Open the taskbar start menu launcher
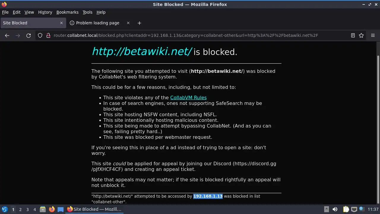Image resolution: width=380 pixels, height=214 pixels. [x=4, y=209]
